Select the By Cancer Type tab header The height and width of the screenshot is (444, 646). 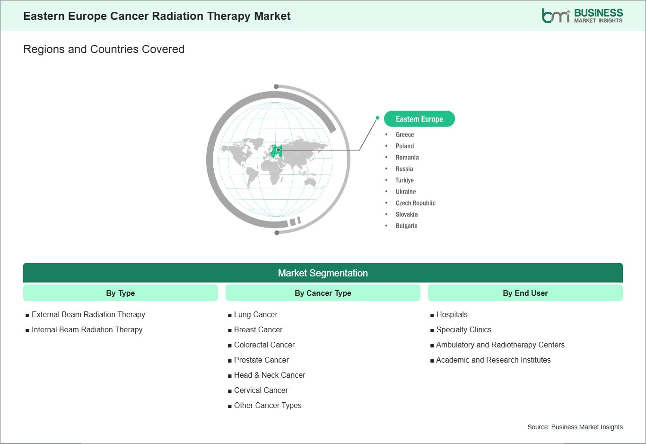(323, 293)
